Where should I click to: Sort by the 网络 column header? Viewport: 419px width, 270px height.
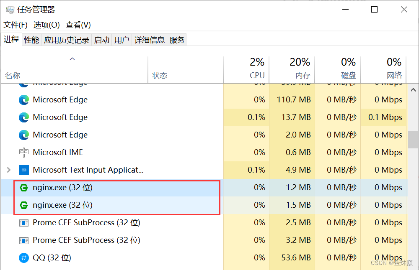pos(383,69)
